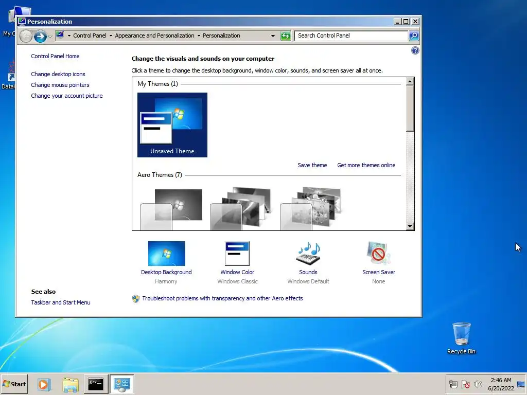The width and height of the screenshot is (527, 395).
Task: Click Control Panel breadcrumb
Action: (x=90, y=35)
